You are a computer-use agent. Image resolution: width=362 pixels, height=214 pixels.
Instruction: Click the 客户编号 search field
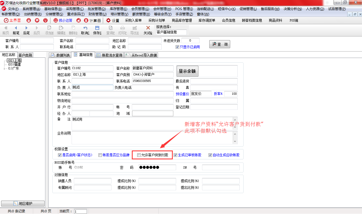(x=37, y=41)
